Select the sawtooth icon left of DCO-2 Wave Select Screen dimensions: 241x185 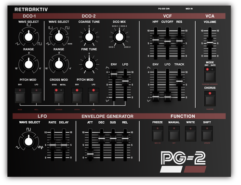(x=48, y=43)
